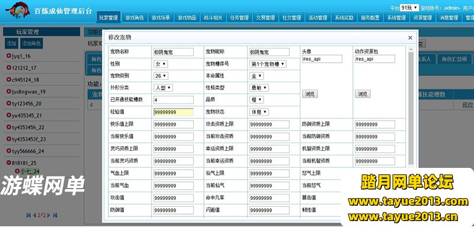Open the 宠物状态 status dropdown
The width and height of the screenshot is (474, 227).
coord(259,112)
